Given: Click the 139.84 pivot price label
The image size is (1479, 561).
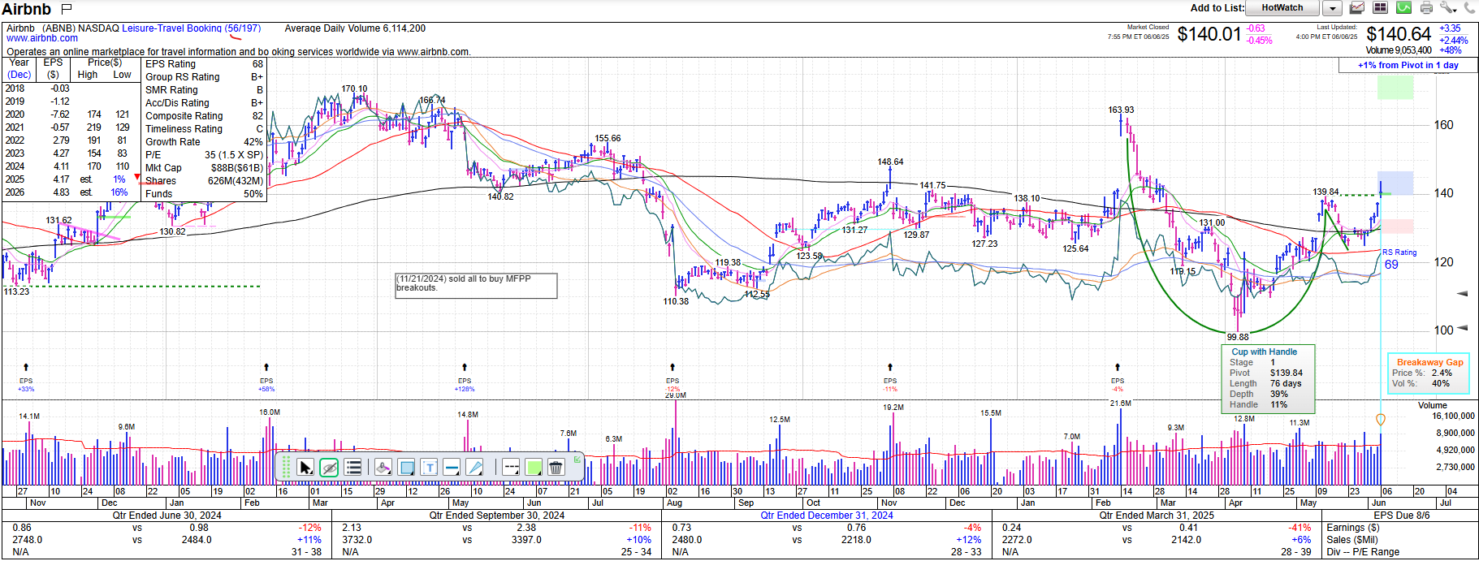Looking at the screenshot, I should (x=1325, y=192).
